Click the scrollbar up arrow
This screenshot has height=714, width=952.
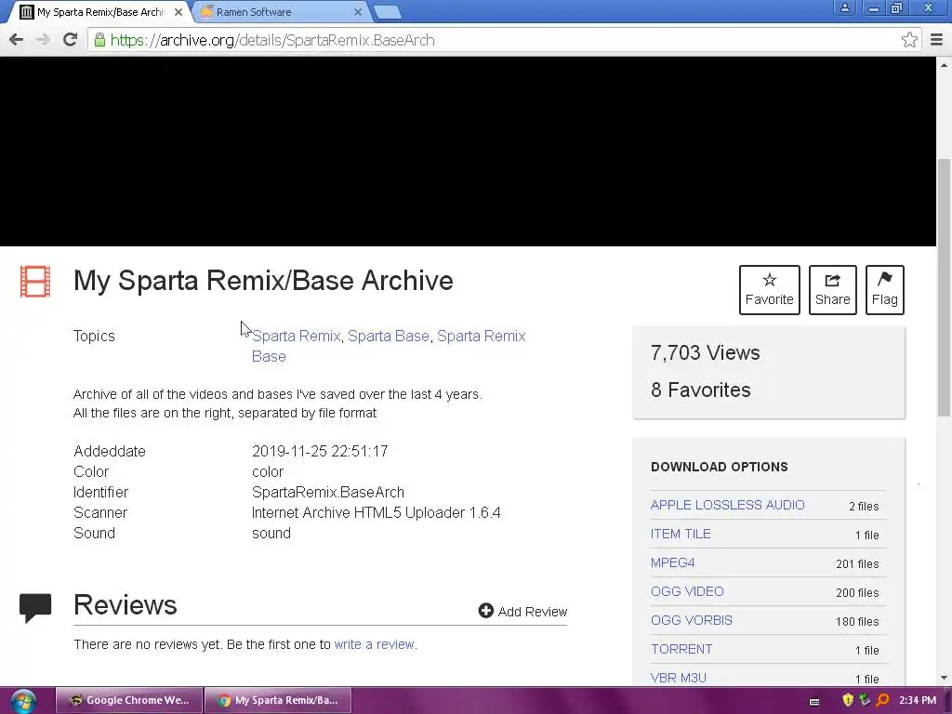click(945, 64)
